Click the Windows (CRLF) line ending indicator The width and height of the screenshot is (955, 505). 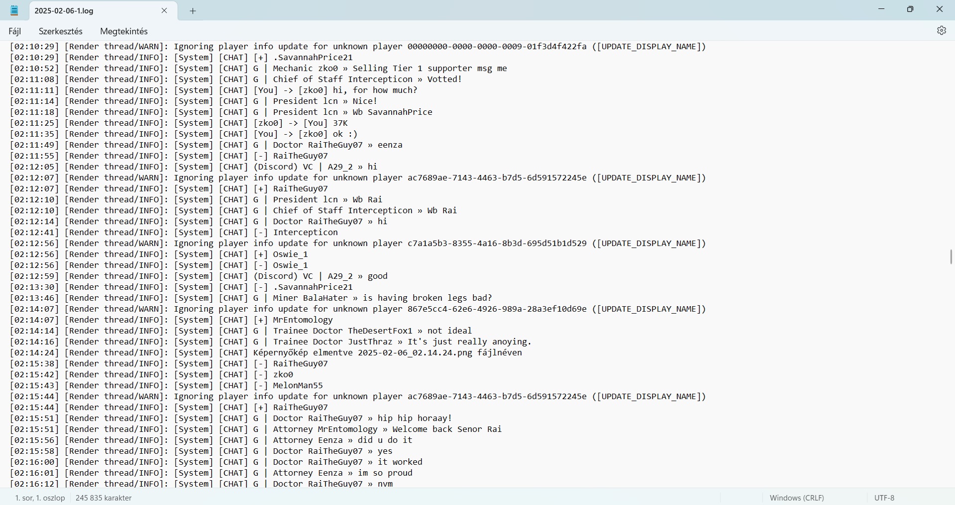coord(797,498)
